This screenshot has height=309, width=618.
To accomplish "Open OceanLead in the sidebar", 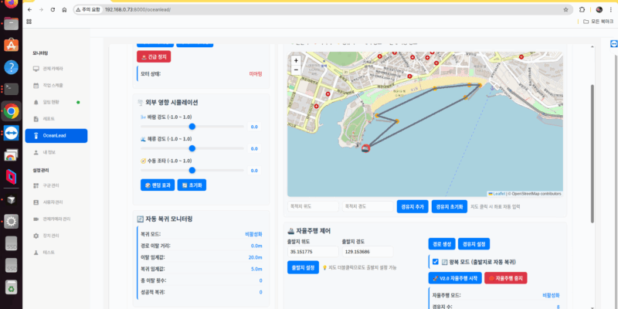I will pyautogui.click(x=56, y=135).
